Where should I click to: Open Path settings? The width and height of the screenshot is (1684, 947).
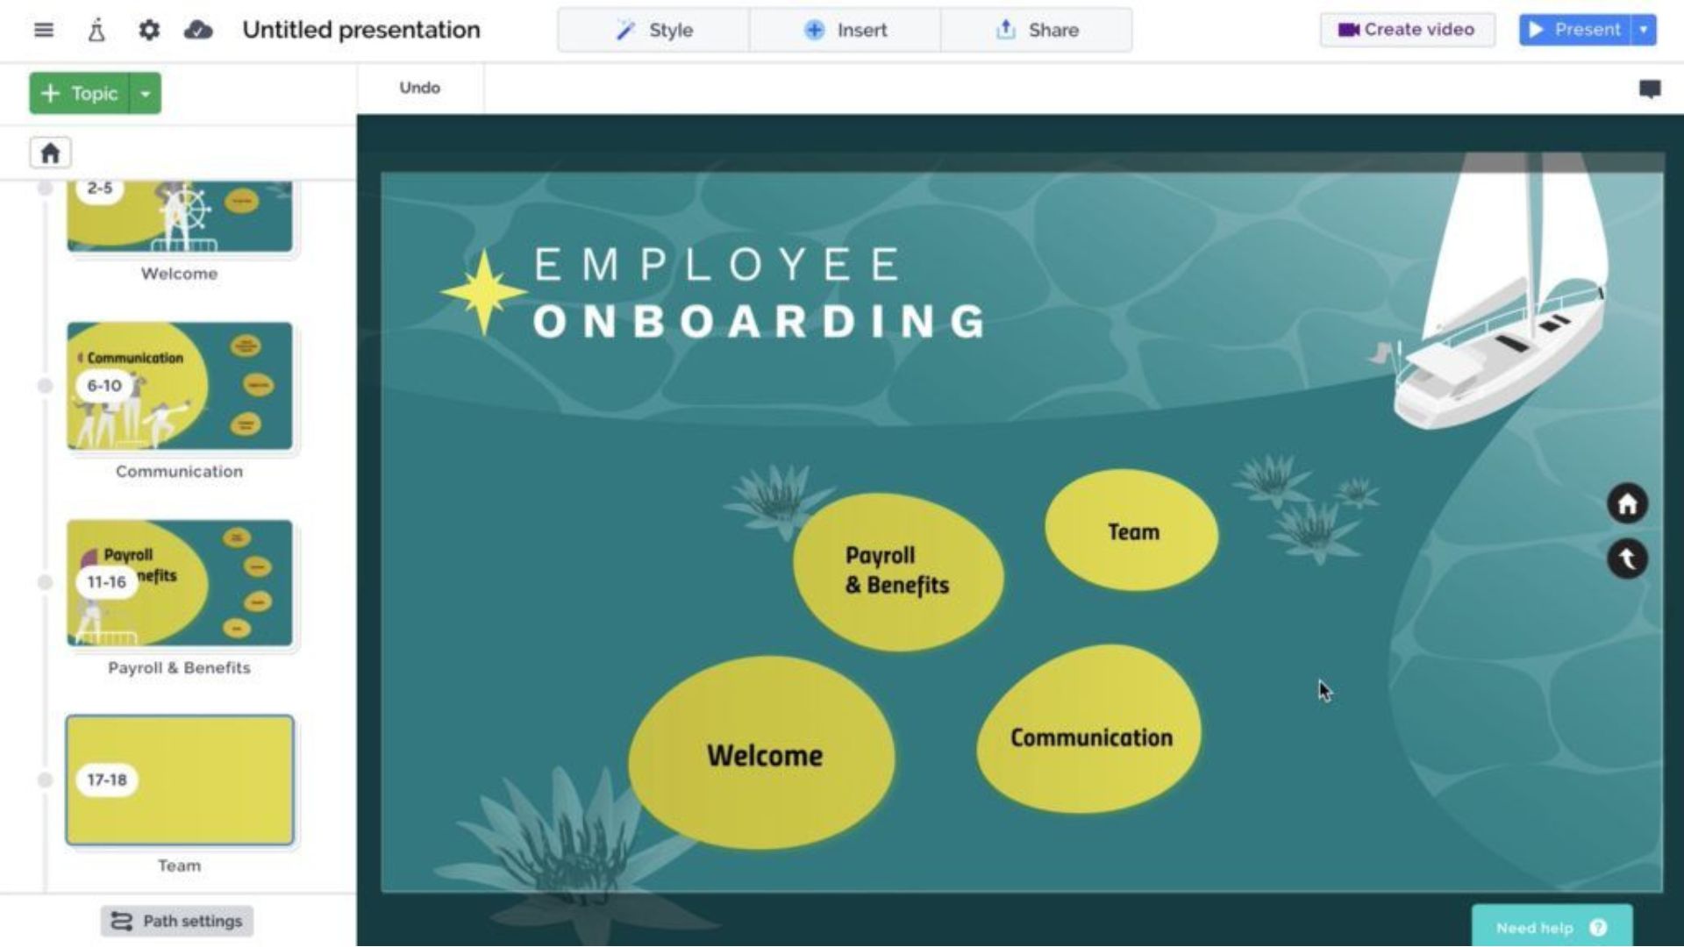[177, 921]
